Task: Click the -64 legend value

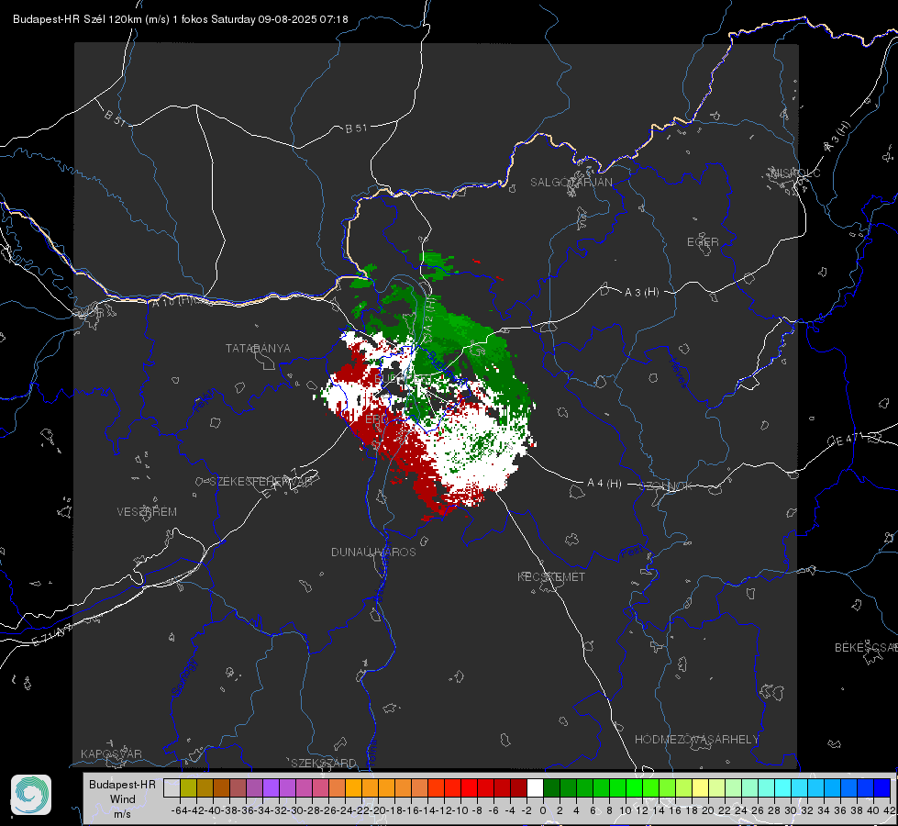Action: click(x=180, y=810)
